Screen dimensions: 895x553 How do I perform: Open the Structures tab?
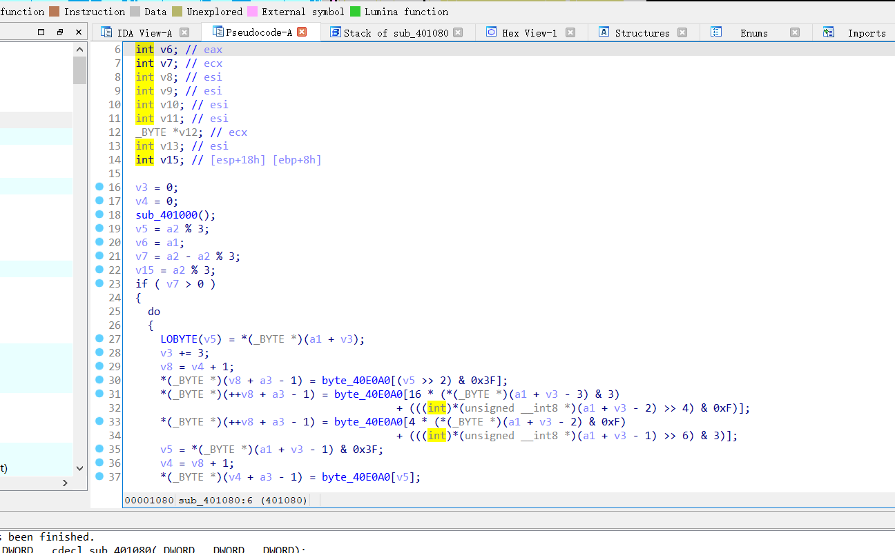click(642, 32)
